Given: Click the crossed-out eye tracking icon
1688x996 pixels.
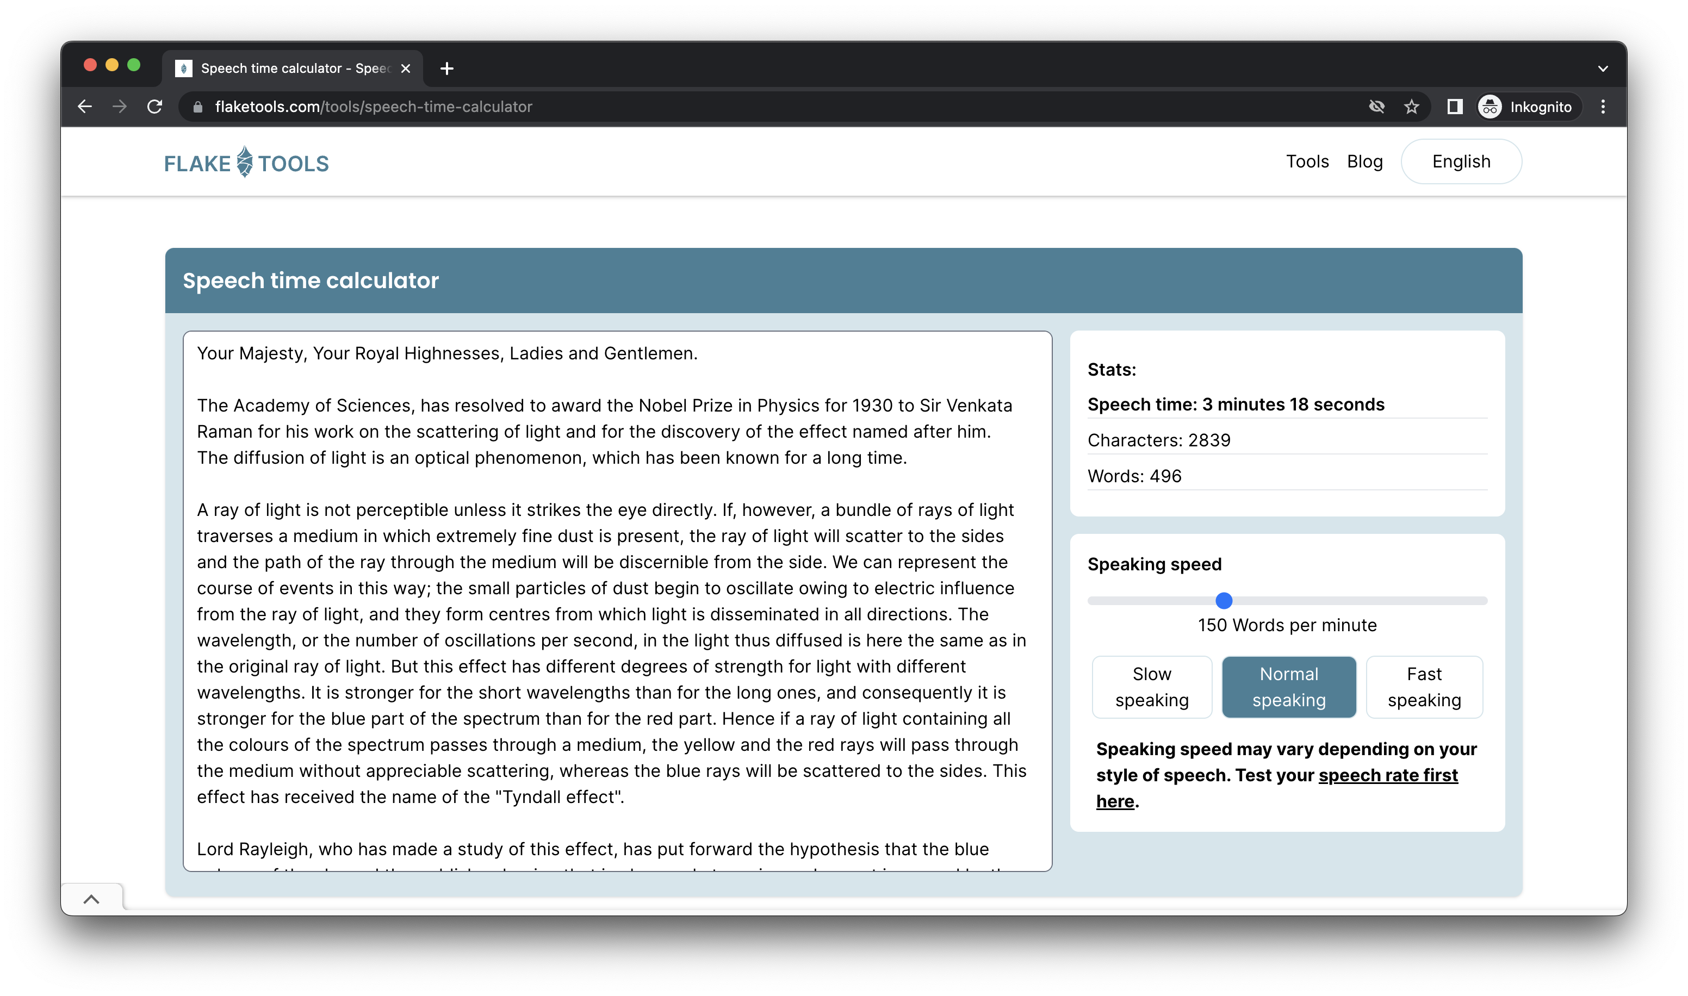Looking at the screenshot, I should click(1376, 107).
